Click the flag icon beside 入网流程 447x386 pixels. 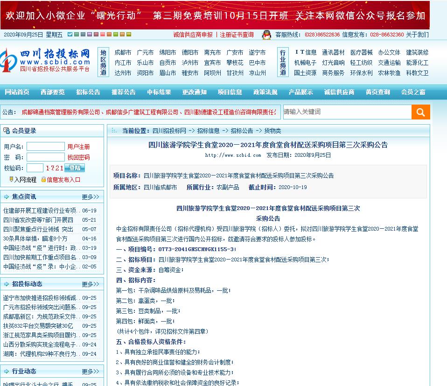(11, 179)
